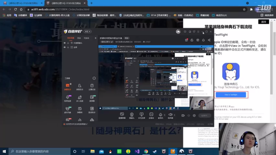Add 手机投屏 phone casting source
This screenshot has height=155, width=276.
point(141,116)
